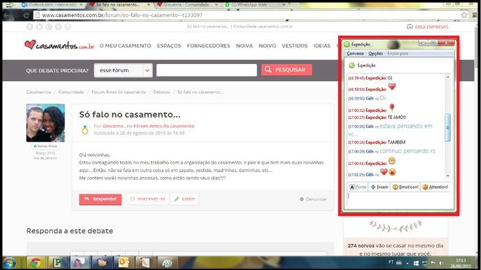The width and height of the screenshot is (481, 270).
Task: Click the Inscrever-se button
Action: click(148, 199)
